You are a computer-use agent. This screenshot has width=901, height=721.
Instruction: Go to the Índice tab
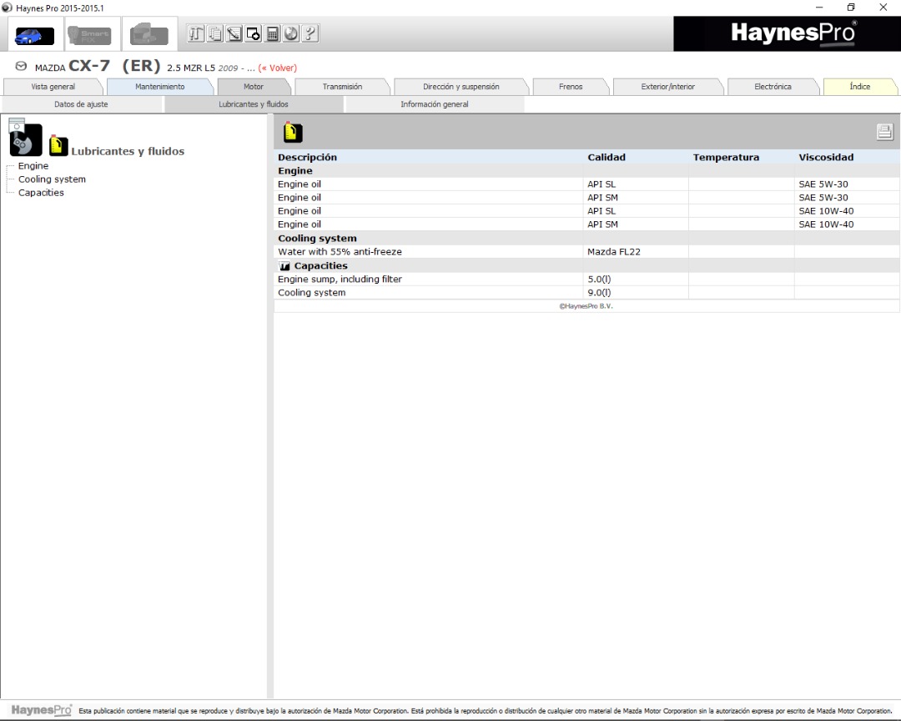[859, 87]
